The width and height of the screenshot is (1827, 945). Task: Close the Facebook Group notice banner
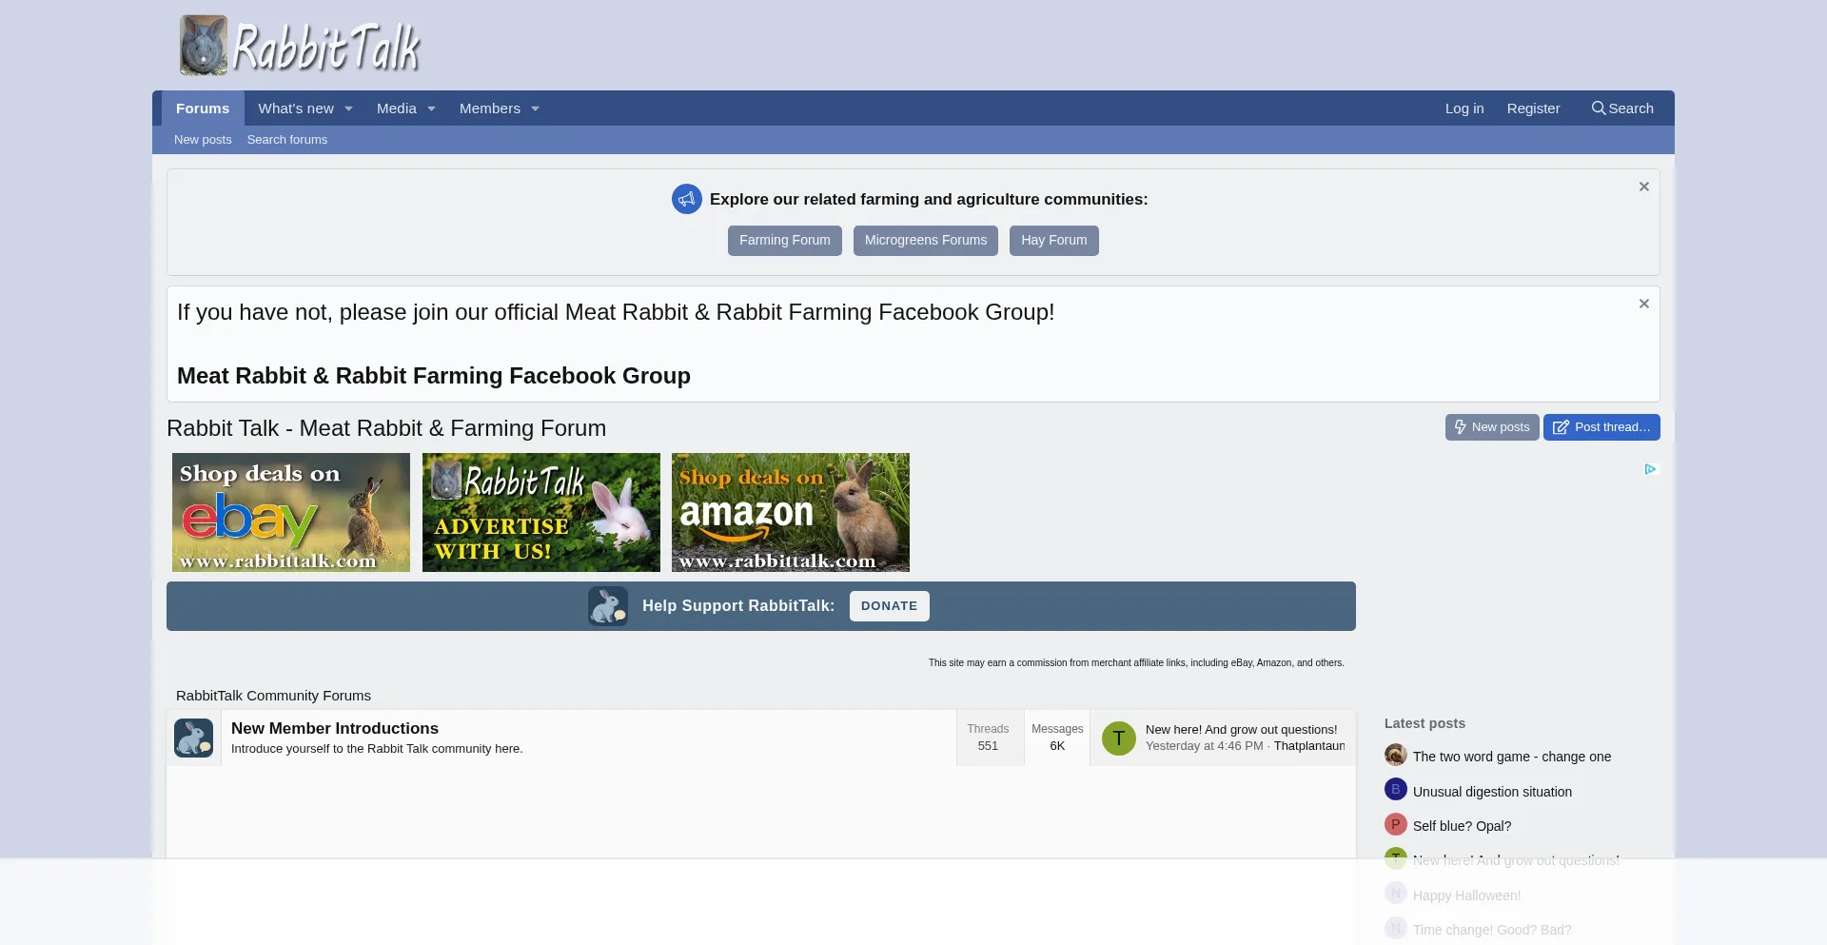(1643, 305)
